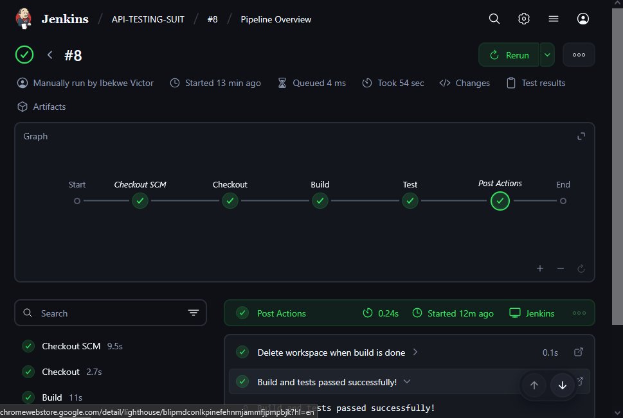Open the Artifacts link
Viewport: 623px width, 418px height.
point(41,107)
